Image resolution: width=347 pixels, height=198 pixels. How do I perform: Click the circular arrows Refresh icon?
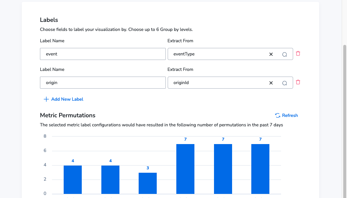278,115
